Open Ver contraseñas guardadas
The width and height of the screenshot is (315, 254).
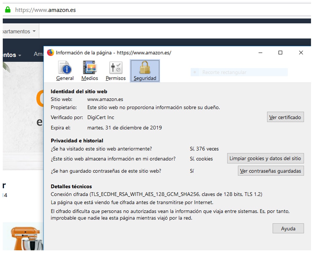[271, 171]
